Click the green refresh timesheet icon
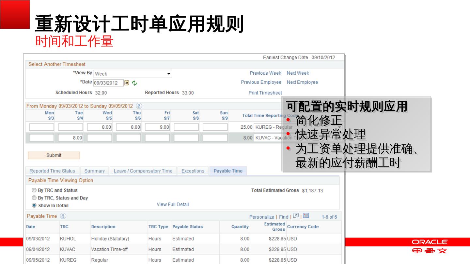Screen dimensions: 470x264 [x=134, y=83]
